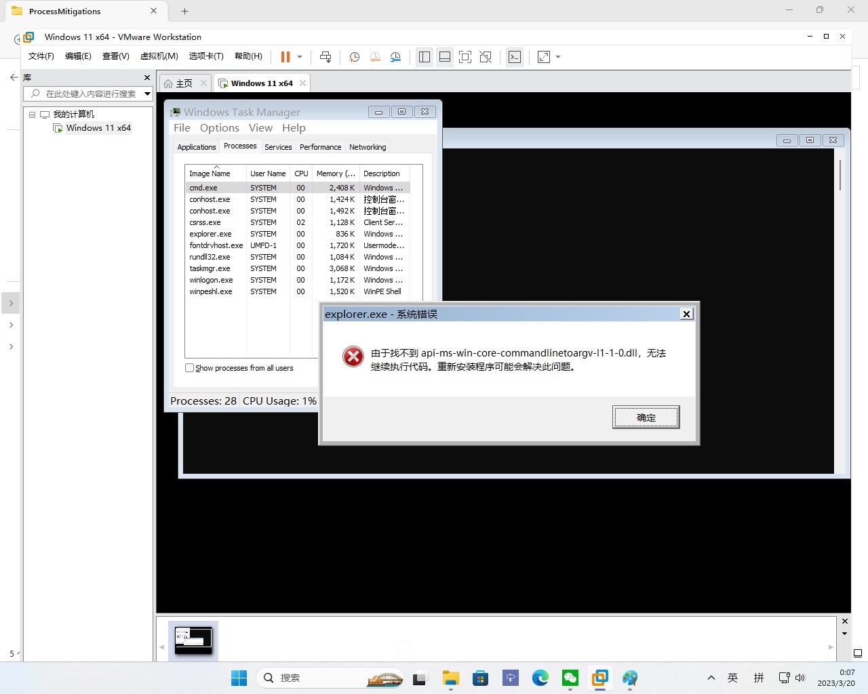Open the 编辑(E) menu

(78, 56)
